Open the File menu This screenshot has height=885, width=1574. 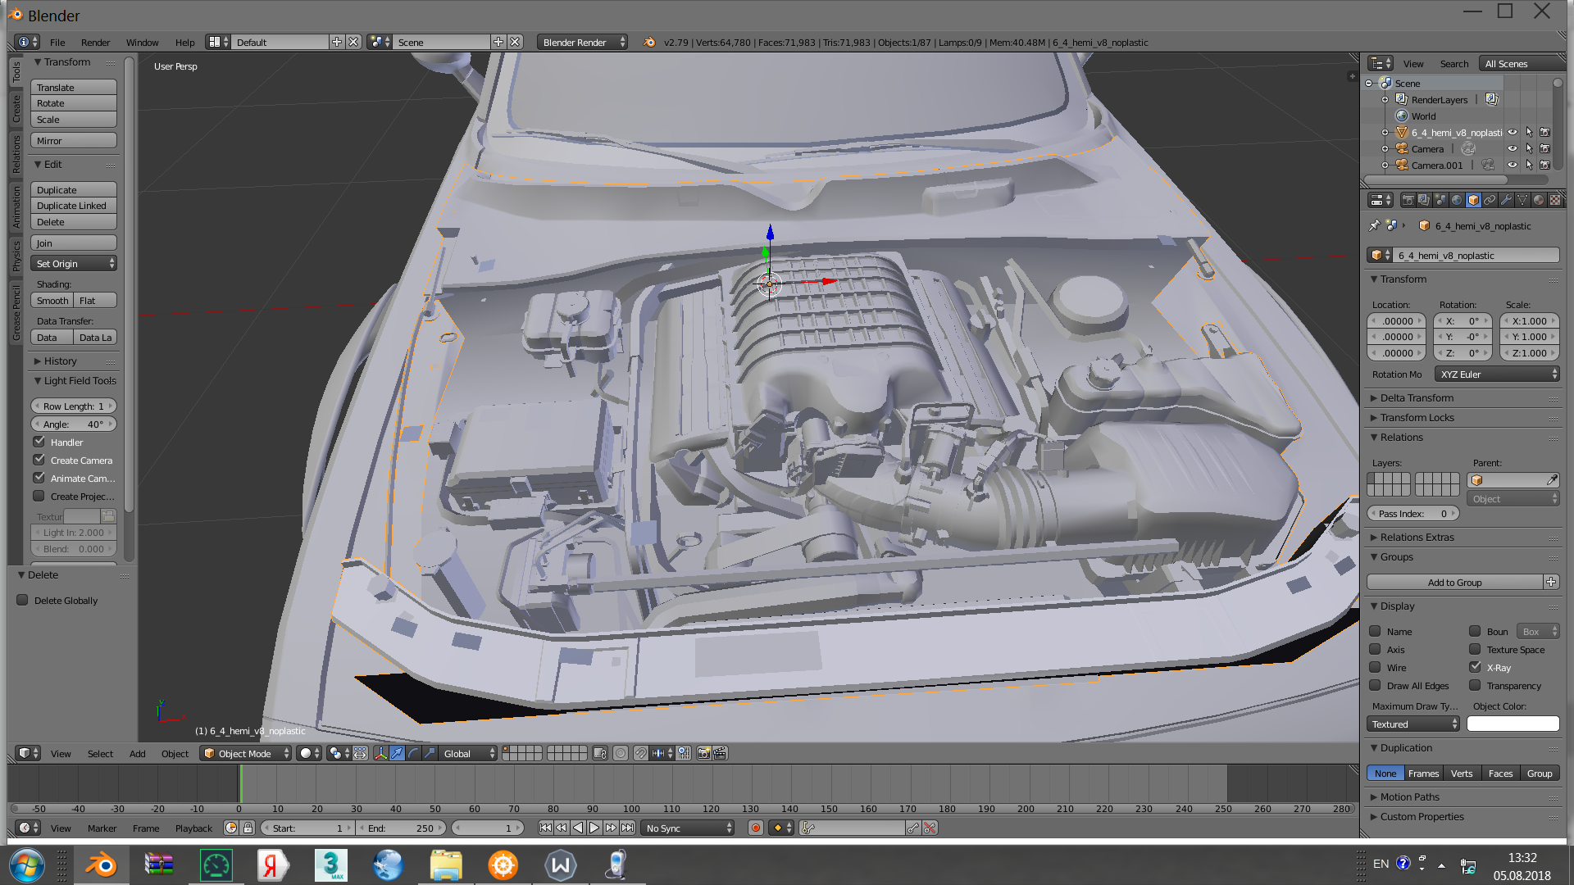tap(57, 42)
